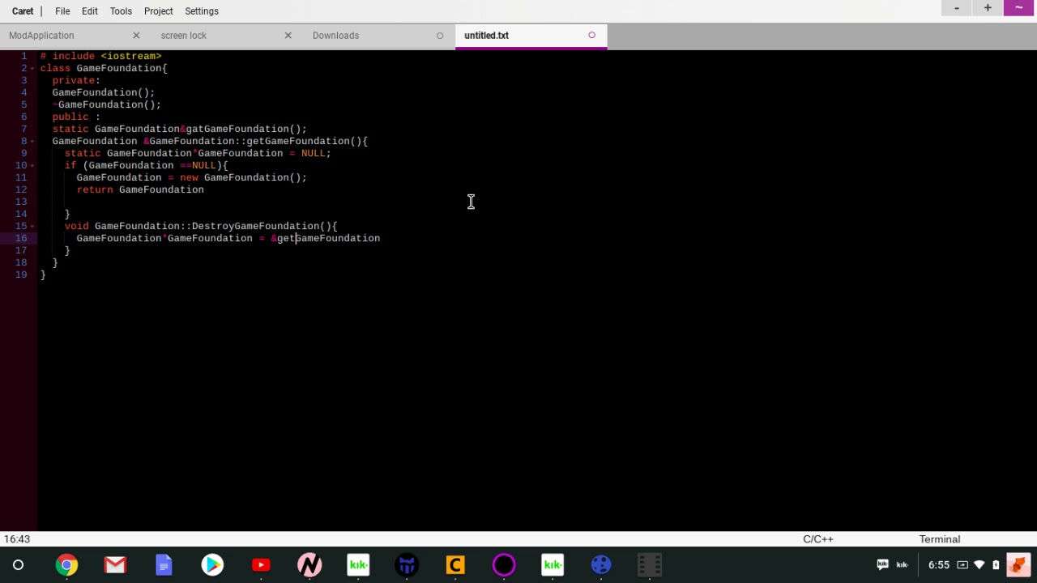The height and width of the screenshot is (583, 1037).
Task: Open the Settings menu
Action: tap(202, 11)
